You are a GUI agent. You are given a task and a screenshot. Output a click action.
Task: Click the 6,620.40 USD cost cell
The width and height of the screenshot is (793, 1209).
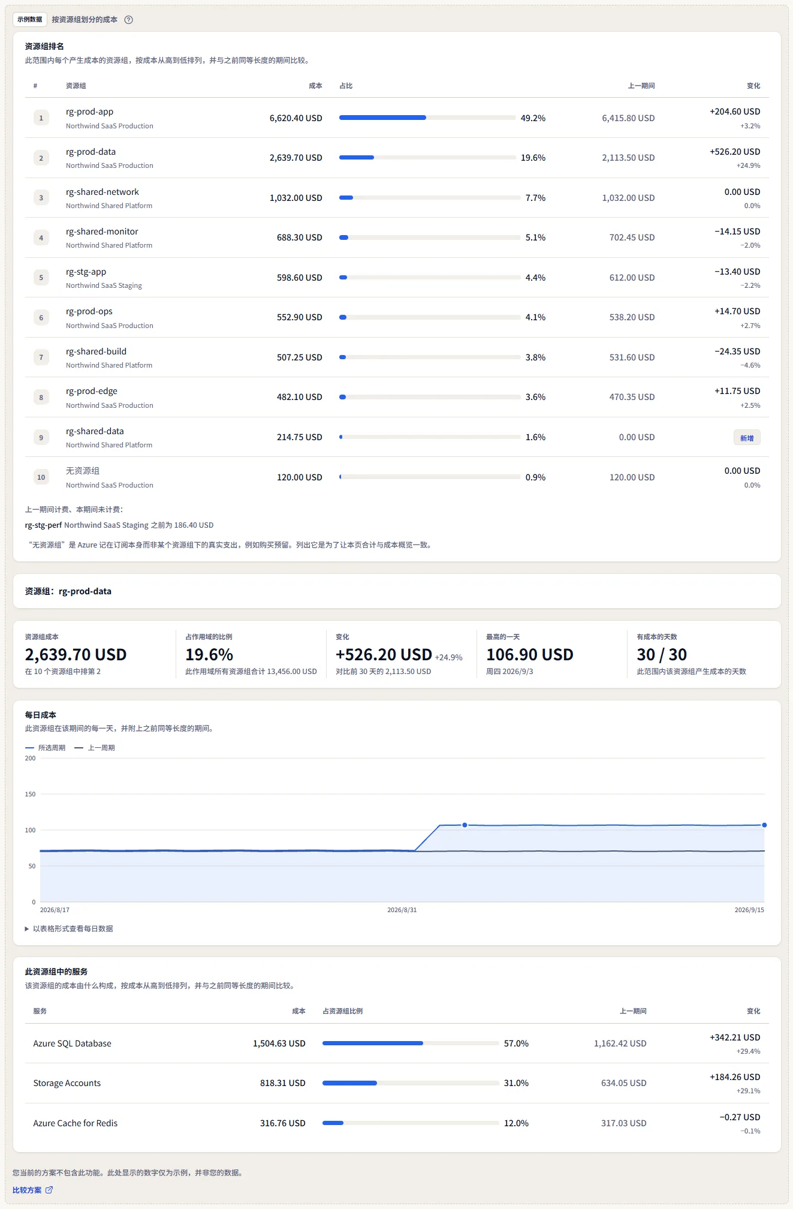296,118
